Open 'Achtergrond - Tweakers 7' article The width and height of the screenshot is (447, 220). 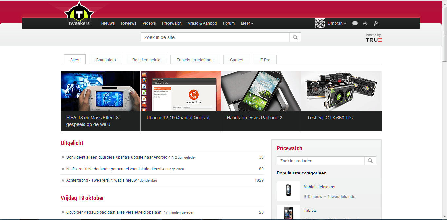tap(102, 180)
